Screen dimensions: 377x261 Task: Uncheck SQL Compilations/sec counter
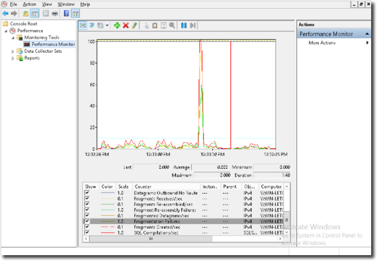[87, 232]
